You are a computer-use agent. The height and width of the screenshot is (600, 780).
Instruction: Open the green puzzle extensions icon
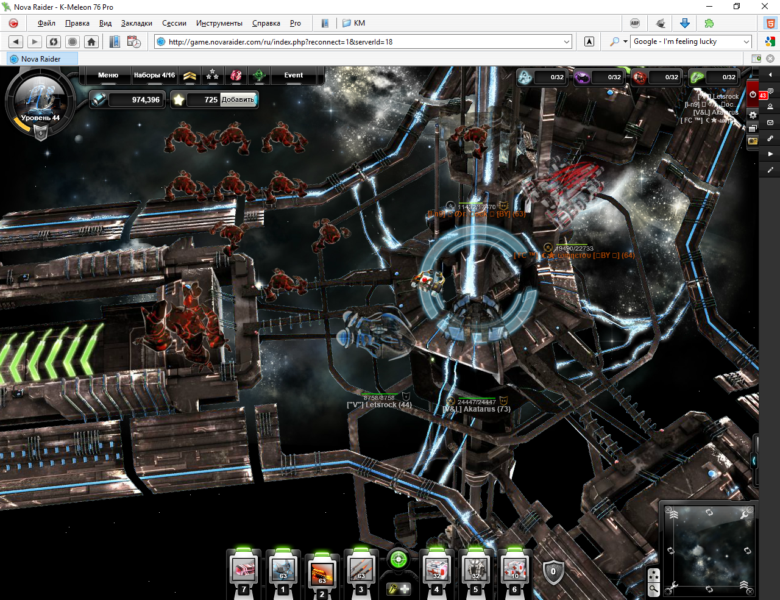click(709, 23)
